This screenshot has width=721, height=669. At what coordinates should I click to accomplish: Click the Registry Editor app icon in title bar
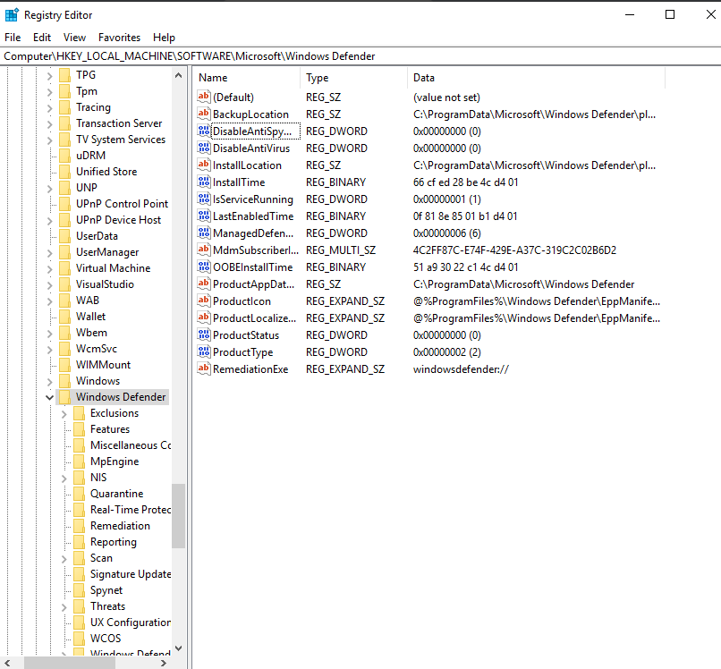[x=12, y=14]
